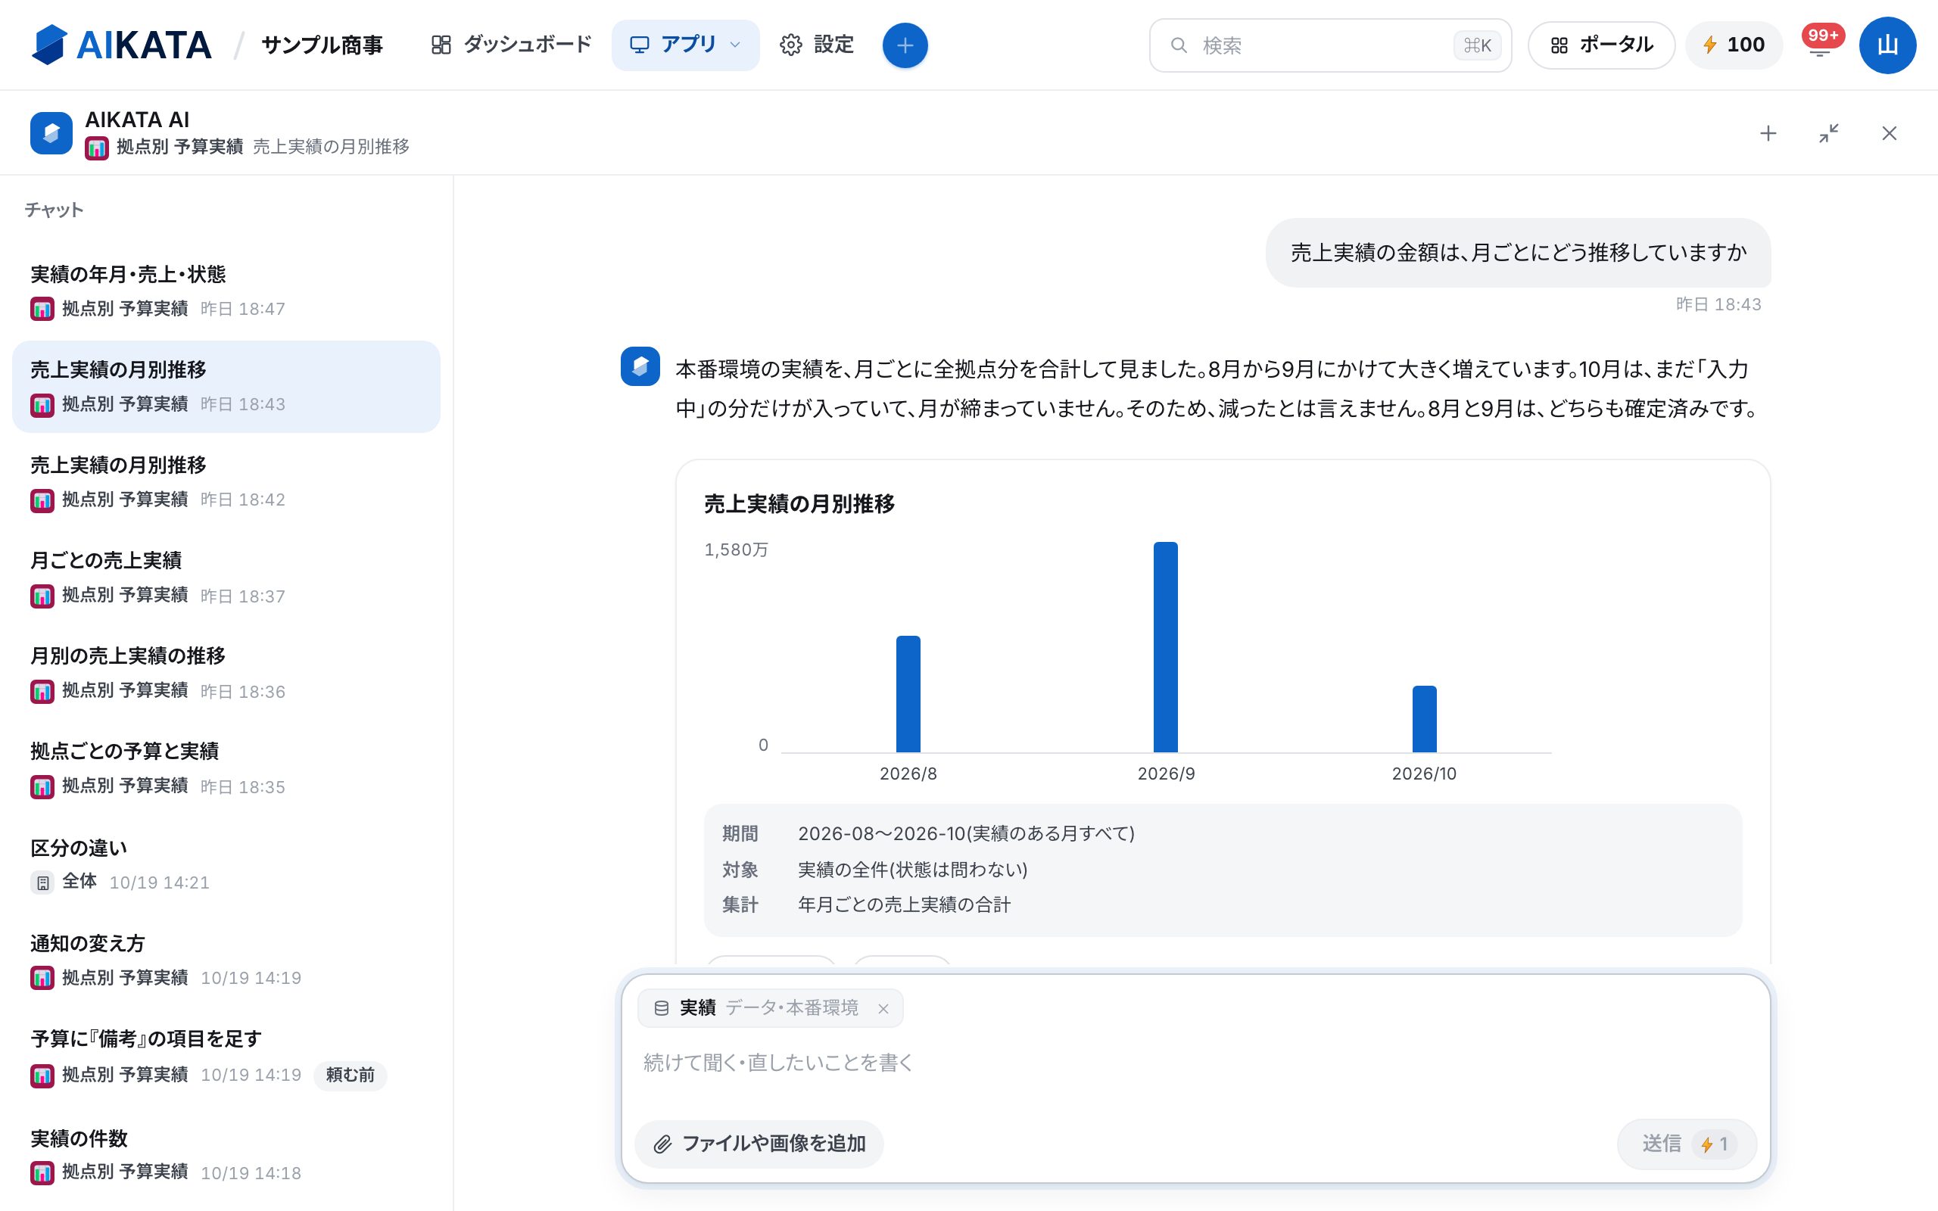Click the AIKATA AI icon in the panel header
This screenshot has height=1211, width=1938.
51,133
